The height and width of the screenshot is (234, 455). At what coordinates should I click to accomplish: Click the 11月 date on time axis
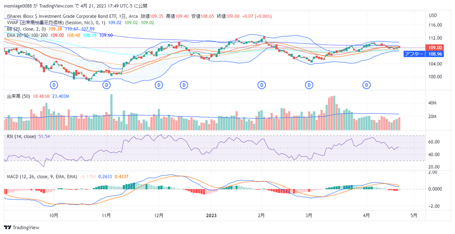coord(107,215)
